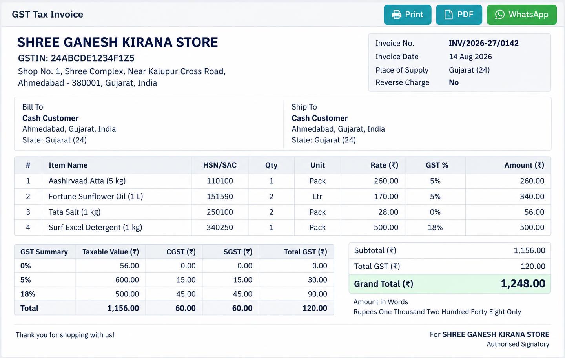This screenshot has height=358, width=565.
Task: Click HSN code 340250
Action: [x=220, y=227]
